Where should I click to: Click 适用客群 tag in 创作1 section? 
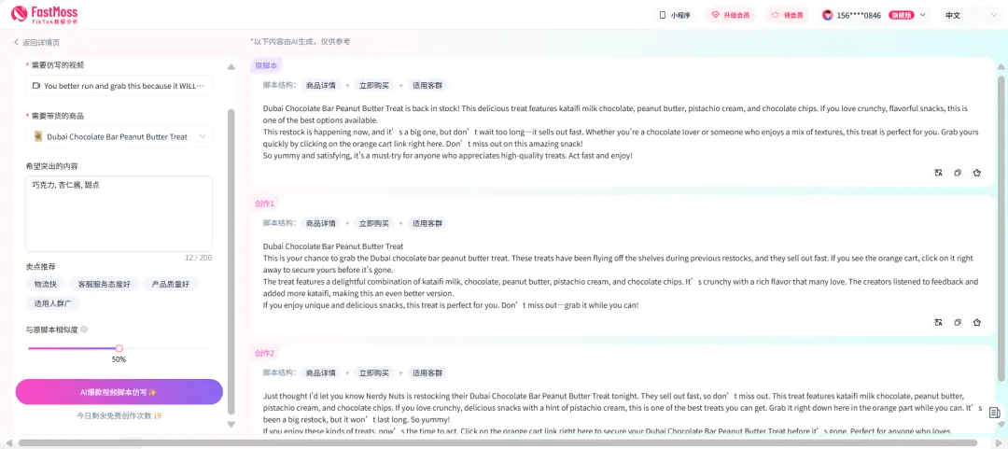pyautogui.click(x=427, y=223)
